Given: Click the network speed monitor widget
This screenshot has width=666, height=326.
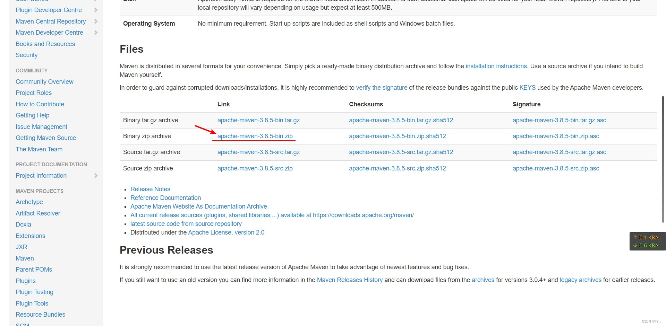Looking at the screenshot, I should click(647, 241).
